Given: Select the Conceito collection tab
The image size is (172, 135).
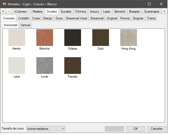Looking at the screenshot, I should [x=9, y=18].
